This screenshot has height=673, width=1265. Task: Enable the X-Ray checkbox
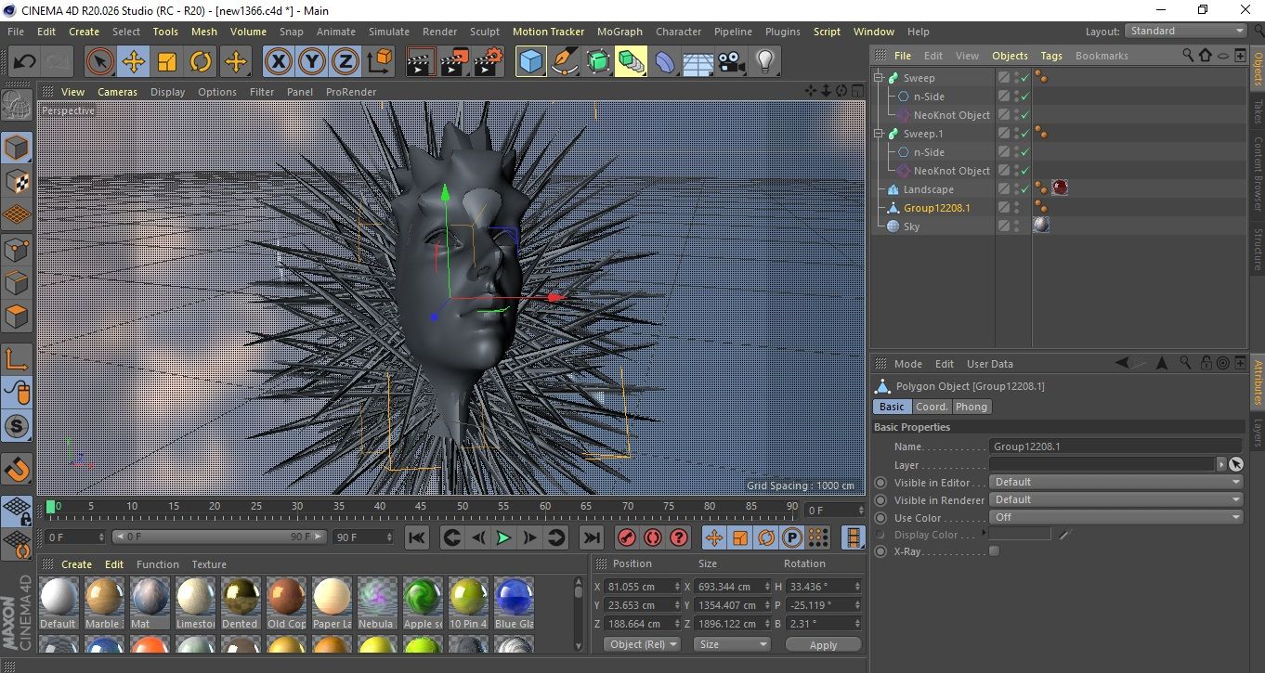pos(994,551)
